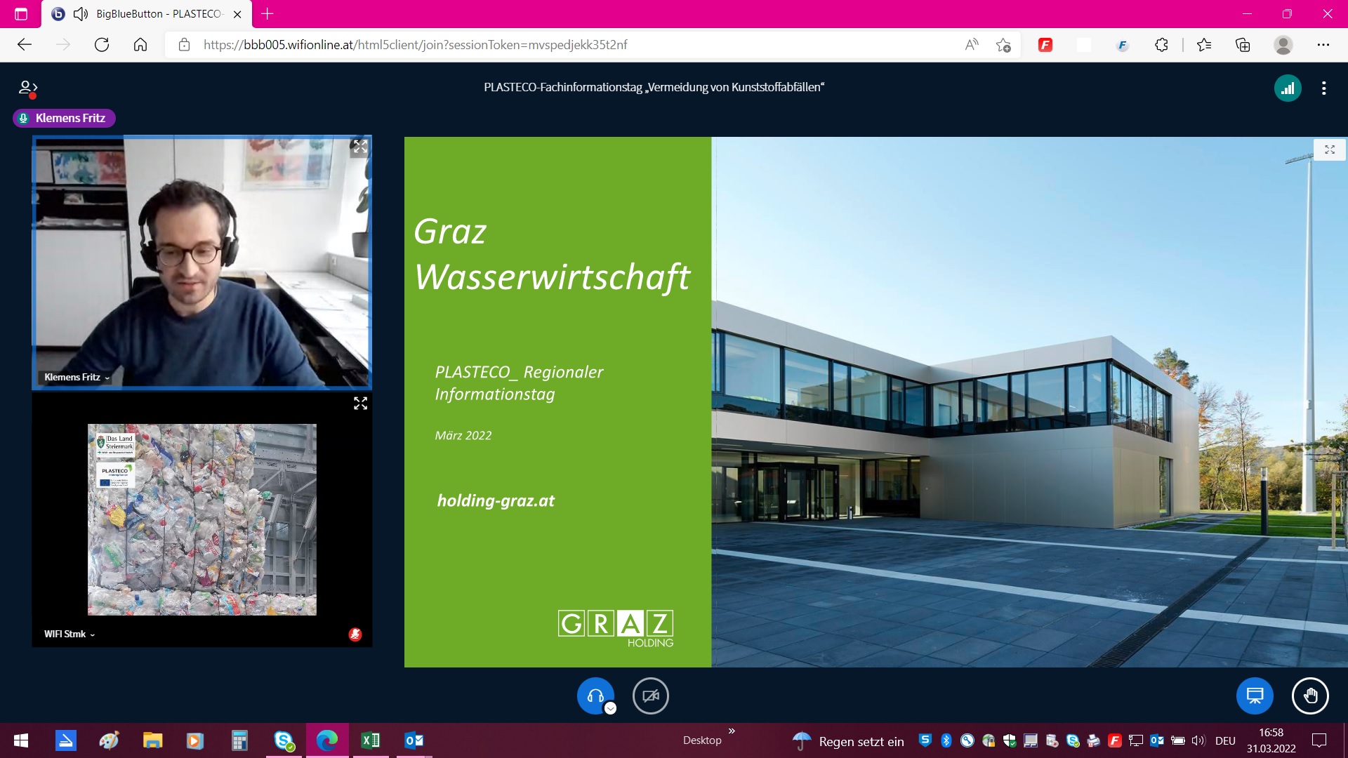Open WIFI Stmk webcam name dropdown
Viewport: 1348px width, 758px height.
70,634
